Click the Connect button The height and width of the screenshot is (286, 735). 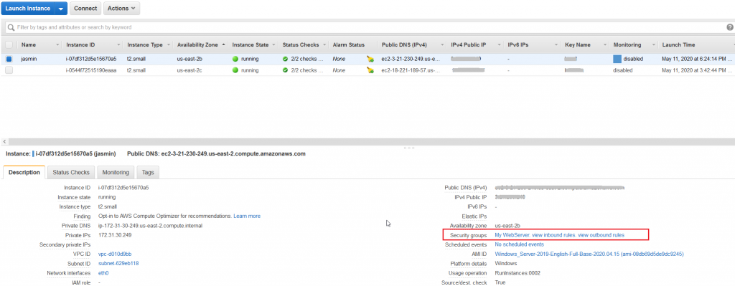[x=85, y=8]
